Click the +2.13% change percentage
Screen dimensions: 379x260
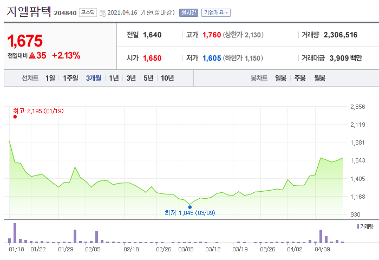pyautogui.click(x=66, y=55)
